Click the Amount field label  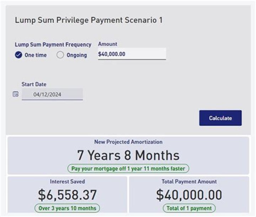[x=108, y=44]
